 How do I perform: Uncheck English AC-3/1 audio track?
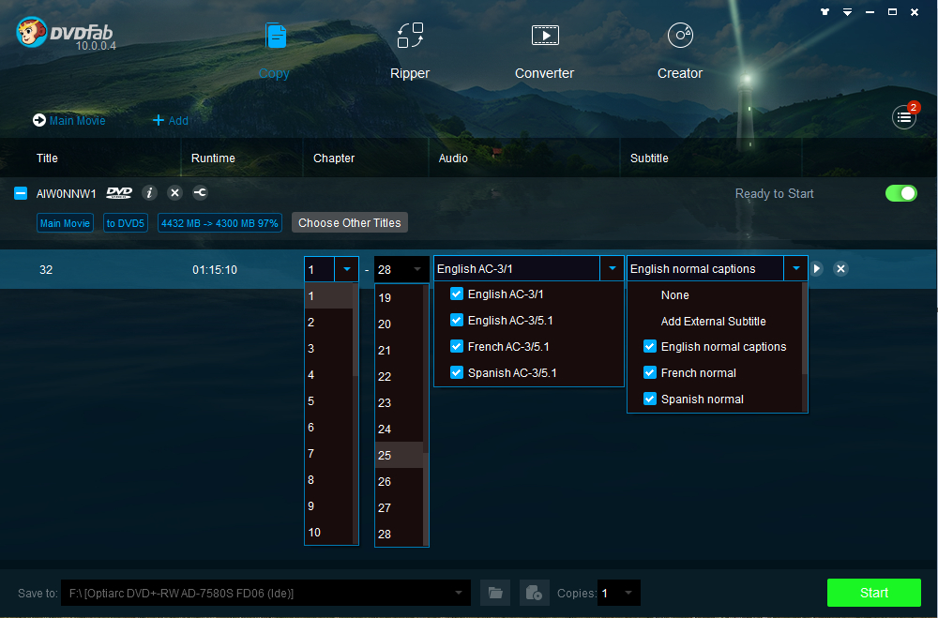[x=457, y=294]
